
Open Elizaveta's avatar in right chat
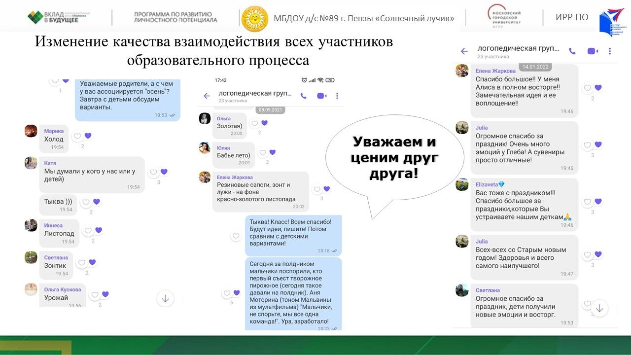pyautogui.click(x=462, y=184)
